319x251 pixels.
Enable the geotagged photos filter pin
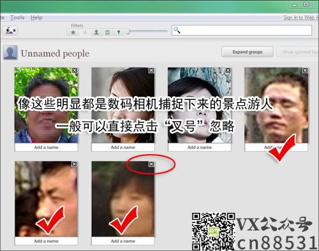(119, 32)
